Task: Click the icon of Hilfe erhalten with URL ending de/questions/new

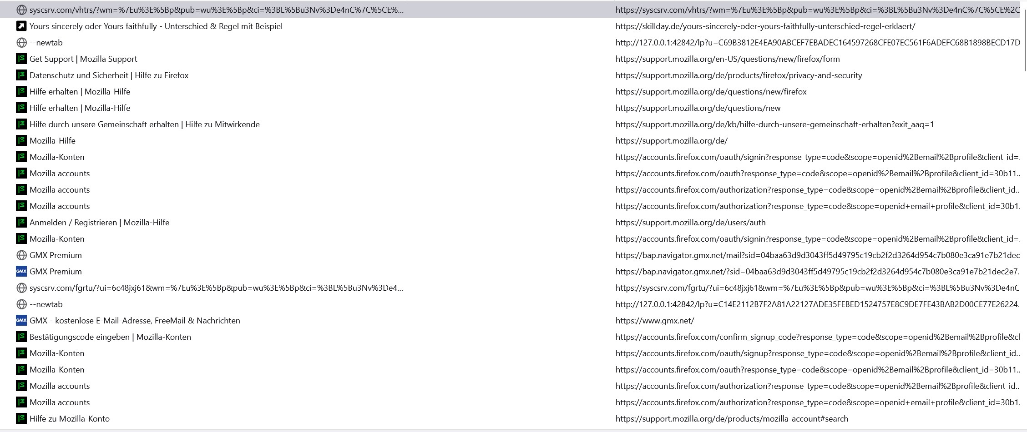Action: (21, 108)
